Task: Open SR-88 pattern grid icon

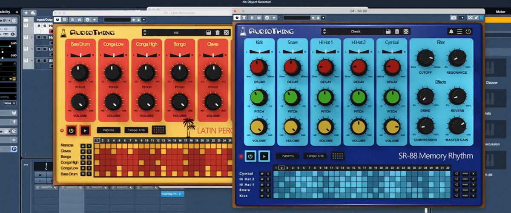Action: point(338,156)
